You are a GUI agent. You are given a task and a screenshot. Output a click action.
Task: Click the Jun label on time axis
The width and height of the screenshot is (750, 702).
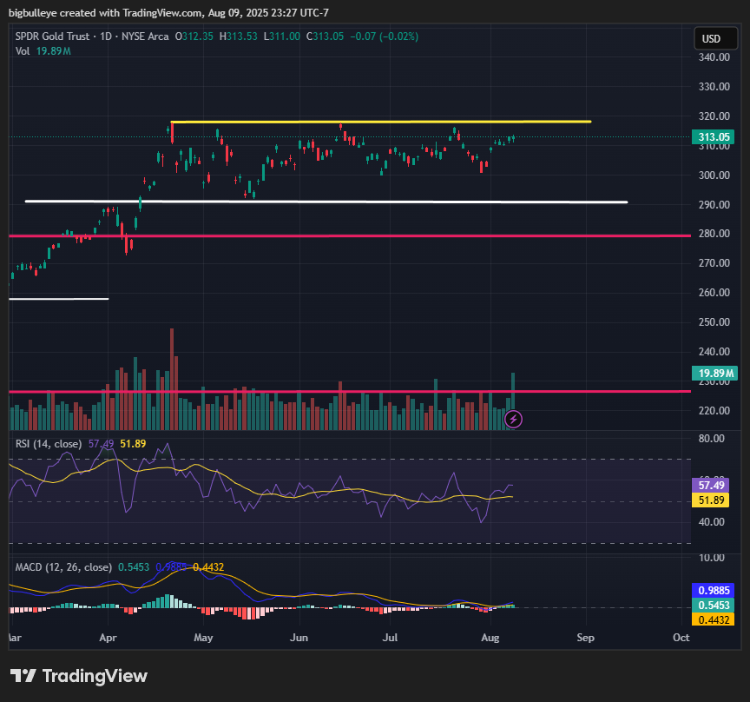[299, 638]
